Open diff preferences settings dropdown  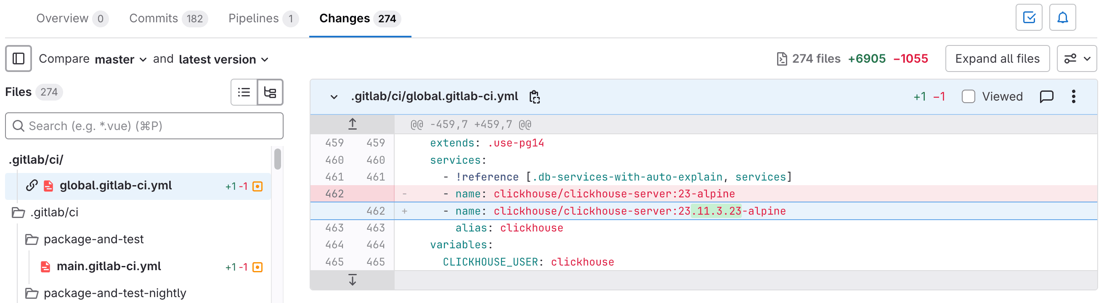pos(1076,58)
